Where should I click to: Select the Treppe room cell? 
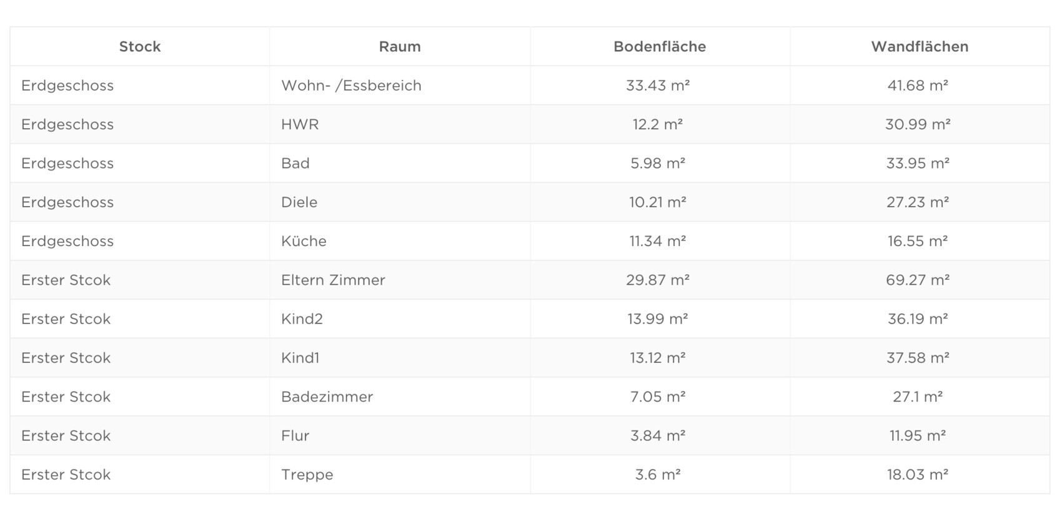(x=307, y=475)
